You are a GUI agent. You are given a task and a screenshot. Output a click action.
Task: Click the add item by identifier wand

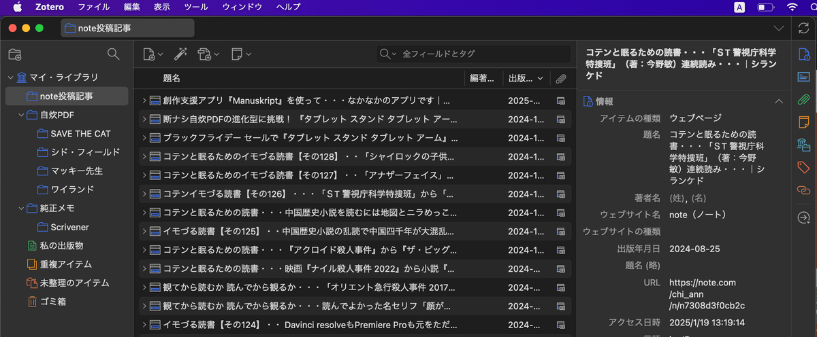180,54
